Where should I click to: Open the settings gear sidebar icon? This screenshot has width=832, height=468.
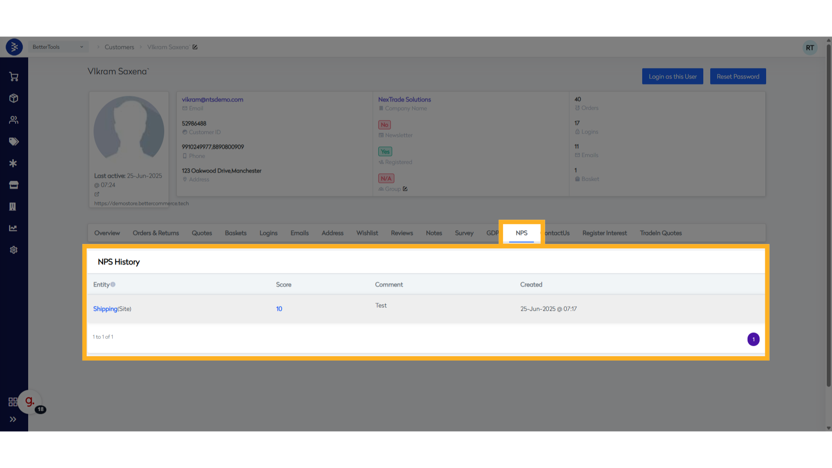pyautogui.click(x=14, y=250)
